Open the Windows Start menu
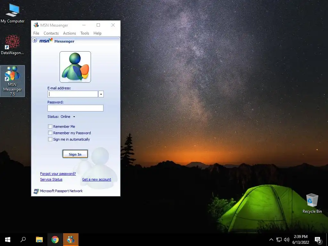This screenshot has width=328, height=246. pos(8,240)
